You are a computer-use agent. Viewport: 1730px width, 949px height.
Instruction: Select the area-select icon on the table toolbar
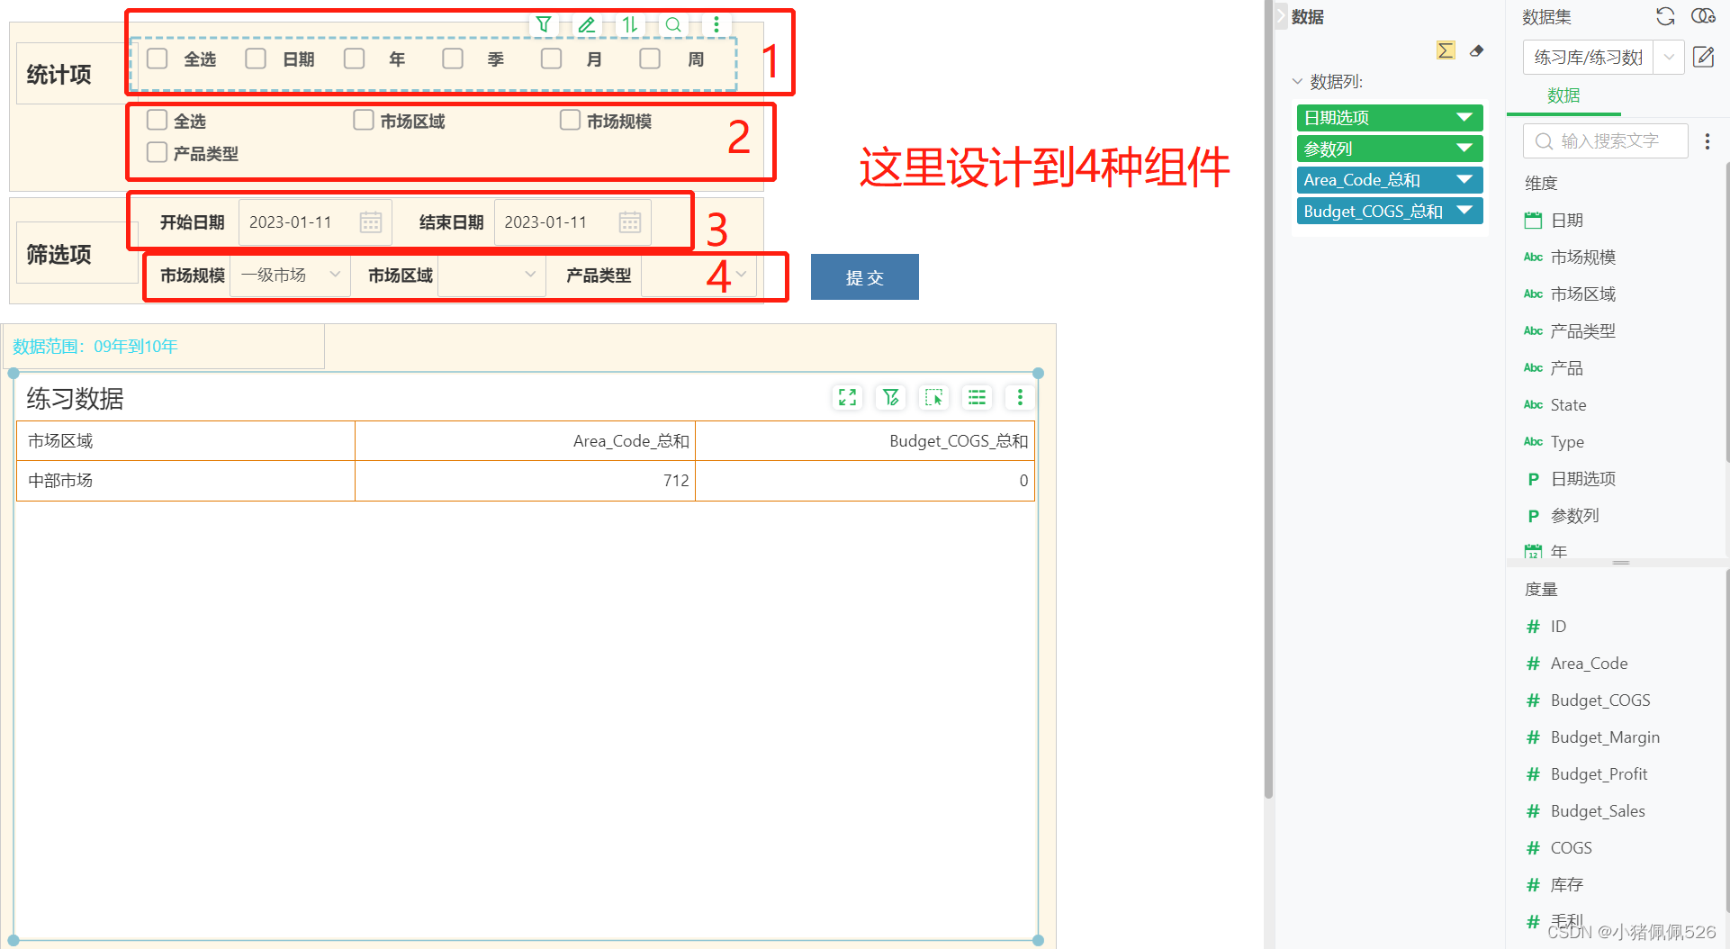(x=933, y=397)
